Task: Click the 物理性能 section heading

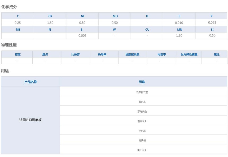Action: [x=9, y=45]
